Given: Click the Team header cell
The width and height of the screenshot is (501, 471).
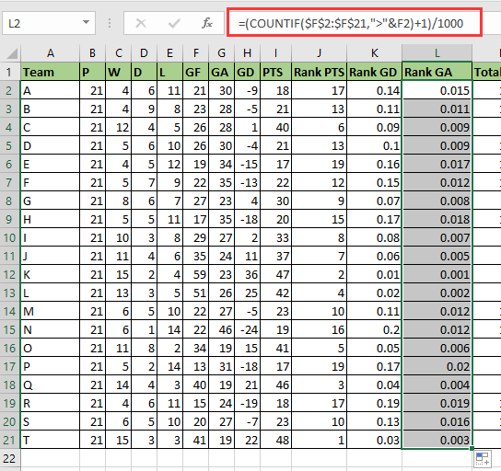Looking at the screenshot, I should tap(50, 72).
